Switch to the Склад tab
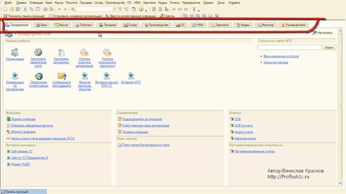Screen dimensions: 346x194 coord(130,25)
